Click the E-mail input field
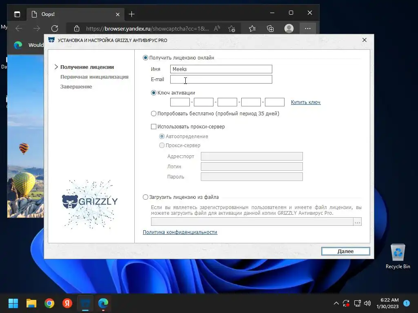This screenshot has height=313, width=418. (221, 79)
